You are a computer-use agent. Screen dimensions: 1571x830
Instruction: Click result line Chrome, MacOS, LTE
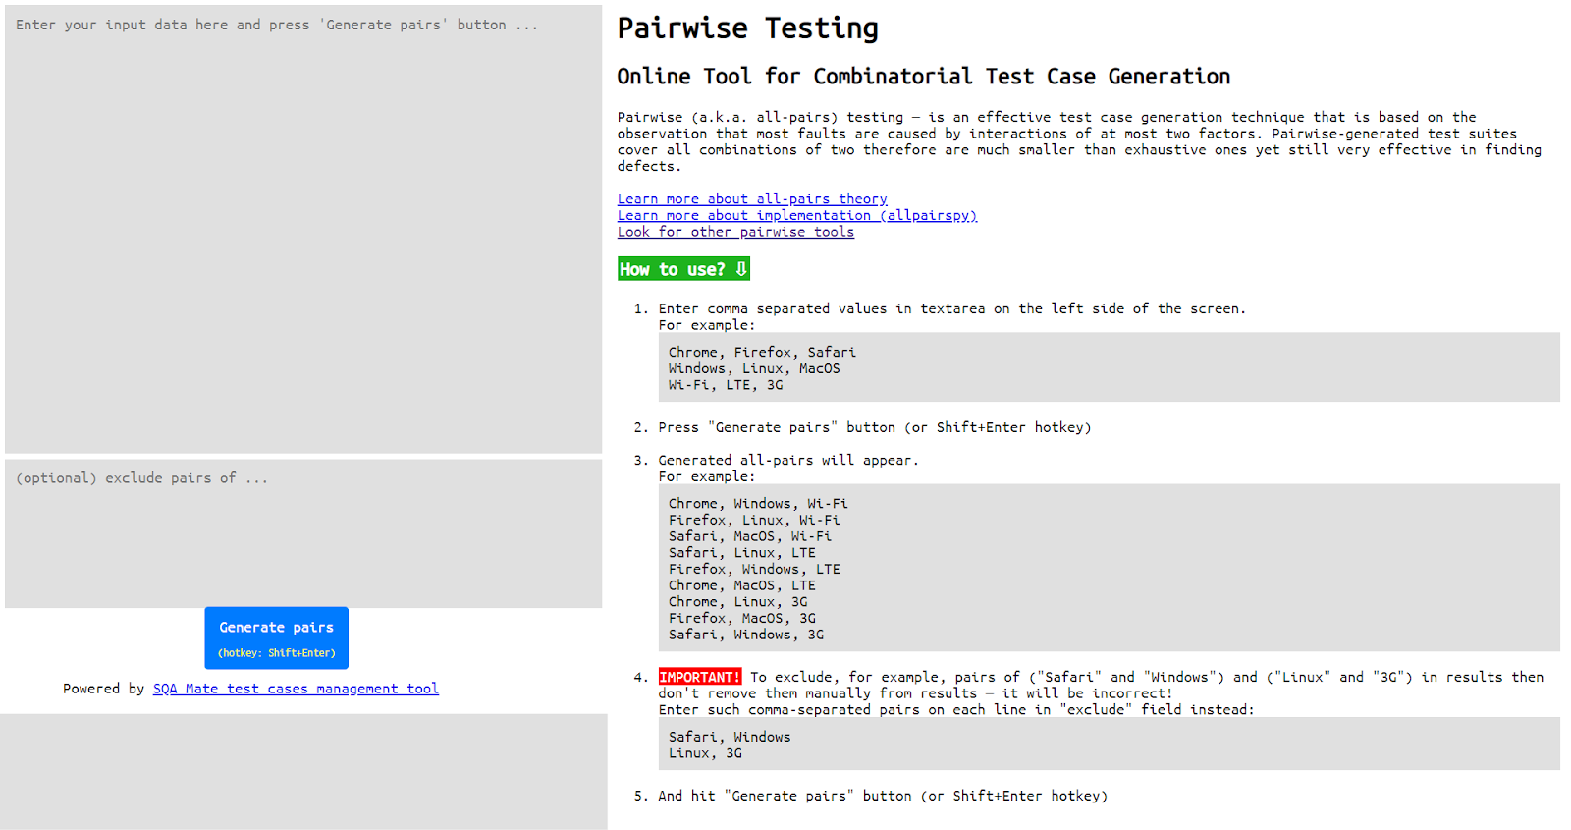coord(742,585)
